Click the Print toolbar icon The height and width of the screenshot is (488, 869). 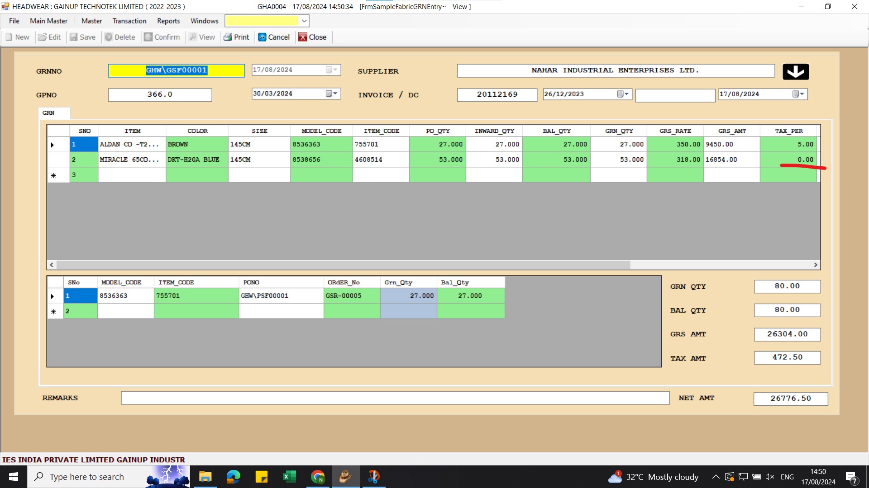[228, 37]
